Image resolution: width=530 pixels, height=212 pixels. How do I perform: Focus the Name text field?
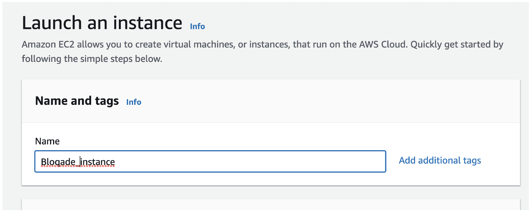[x=210, y=161]
